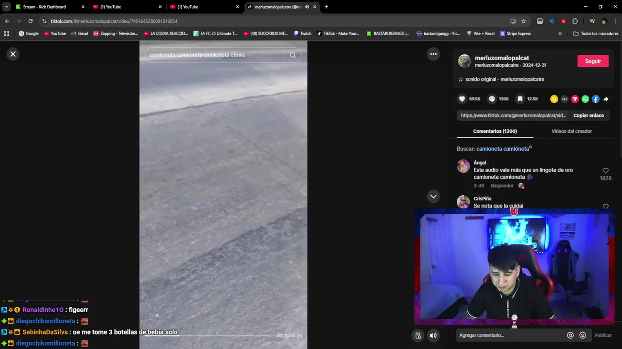
Task: Follow merluzomalopalcat with the Seguir button
Action: 593,61
